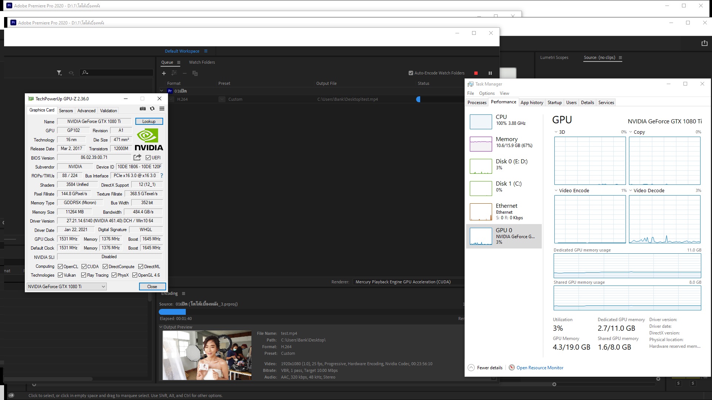
Task: Click Open Resource Monitor link
Action: tap(540, 368)
